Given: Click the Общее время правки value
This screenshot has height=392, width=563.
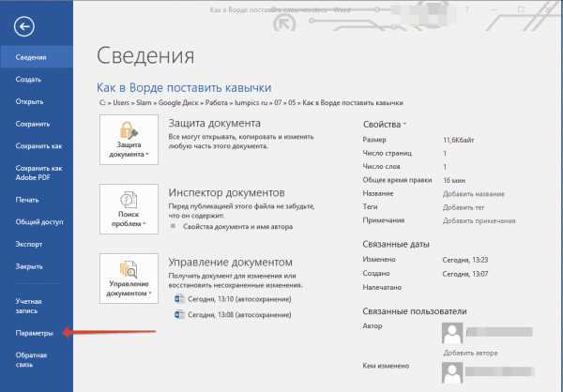Looking at the screenshot, I should coord(454,180).
